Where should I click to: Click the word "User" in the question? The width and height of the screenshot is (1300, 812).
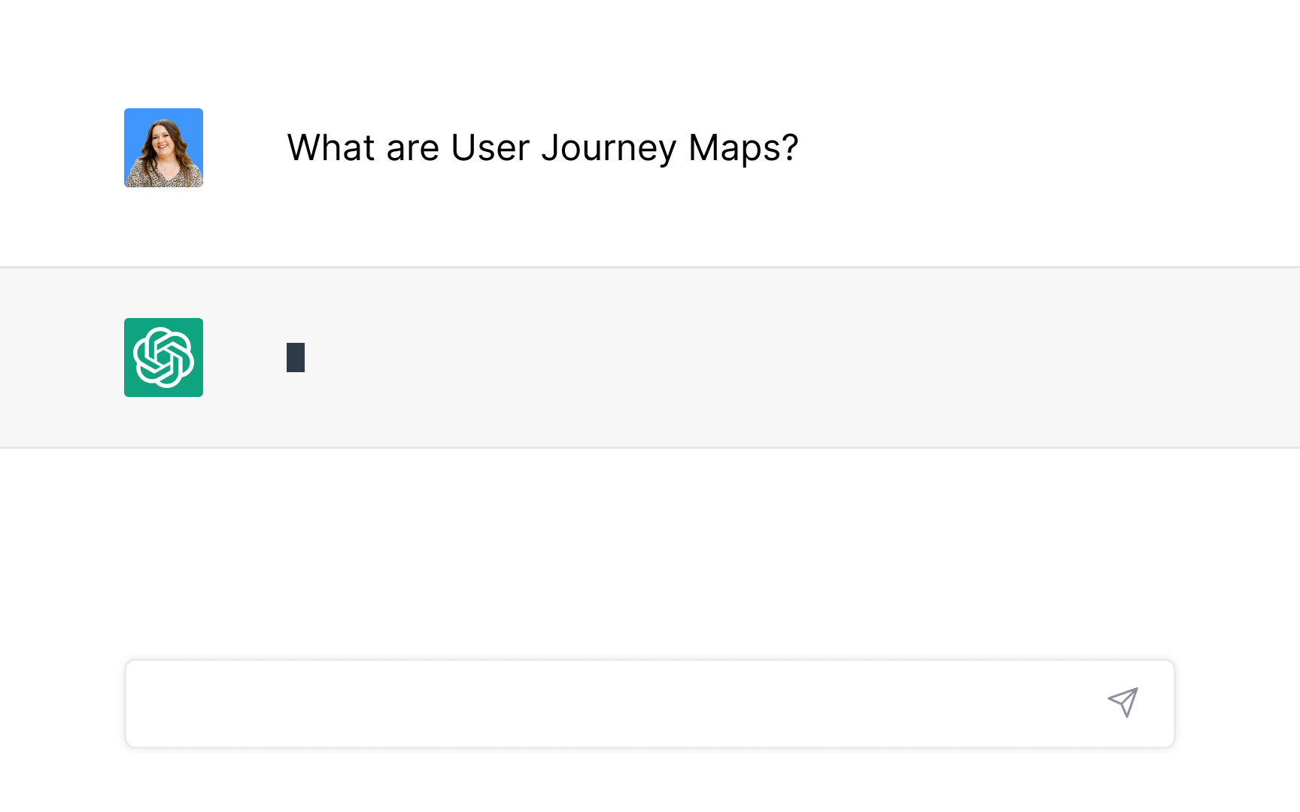tap(490, 147)
